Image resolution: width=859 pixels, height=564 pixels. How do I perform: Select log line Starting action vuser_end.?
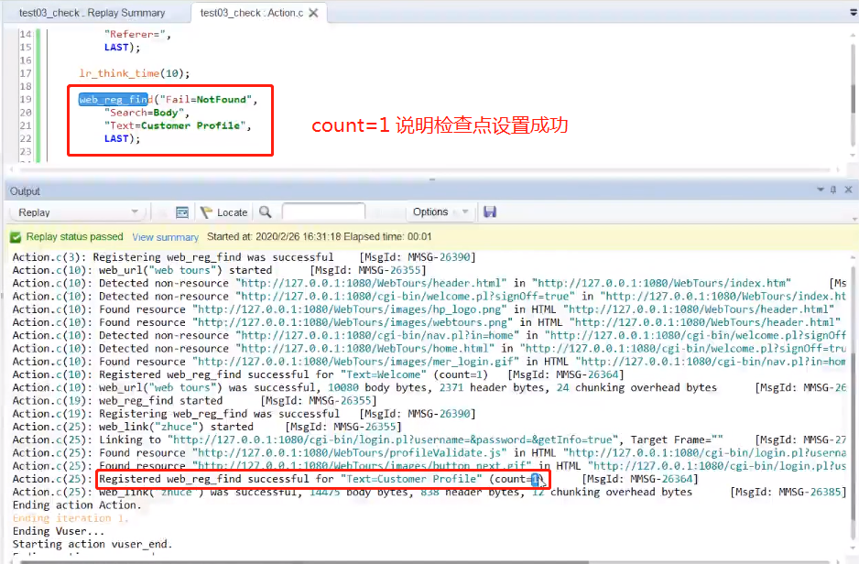92,544
